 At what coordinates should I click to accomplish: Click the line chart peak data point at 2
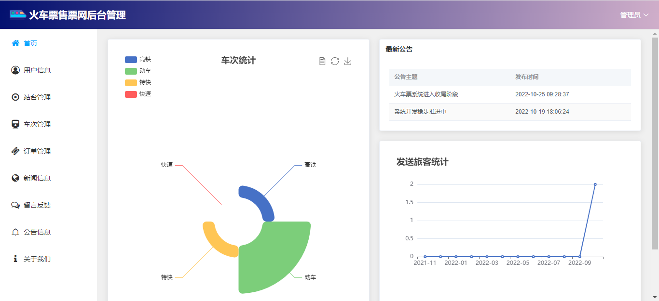[x=595, y=184]
